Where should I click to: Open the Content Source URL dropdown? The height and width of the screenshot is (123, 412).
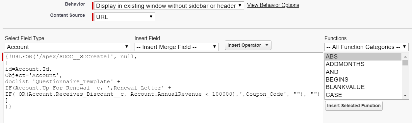[x=125, y=17]
